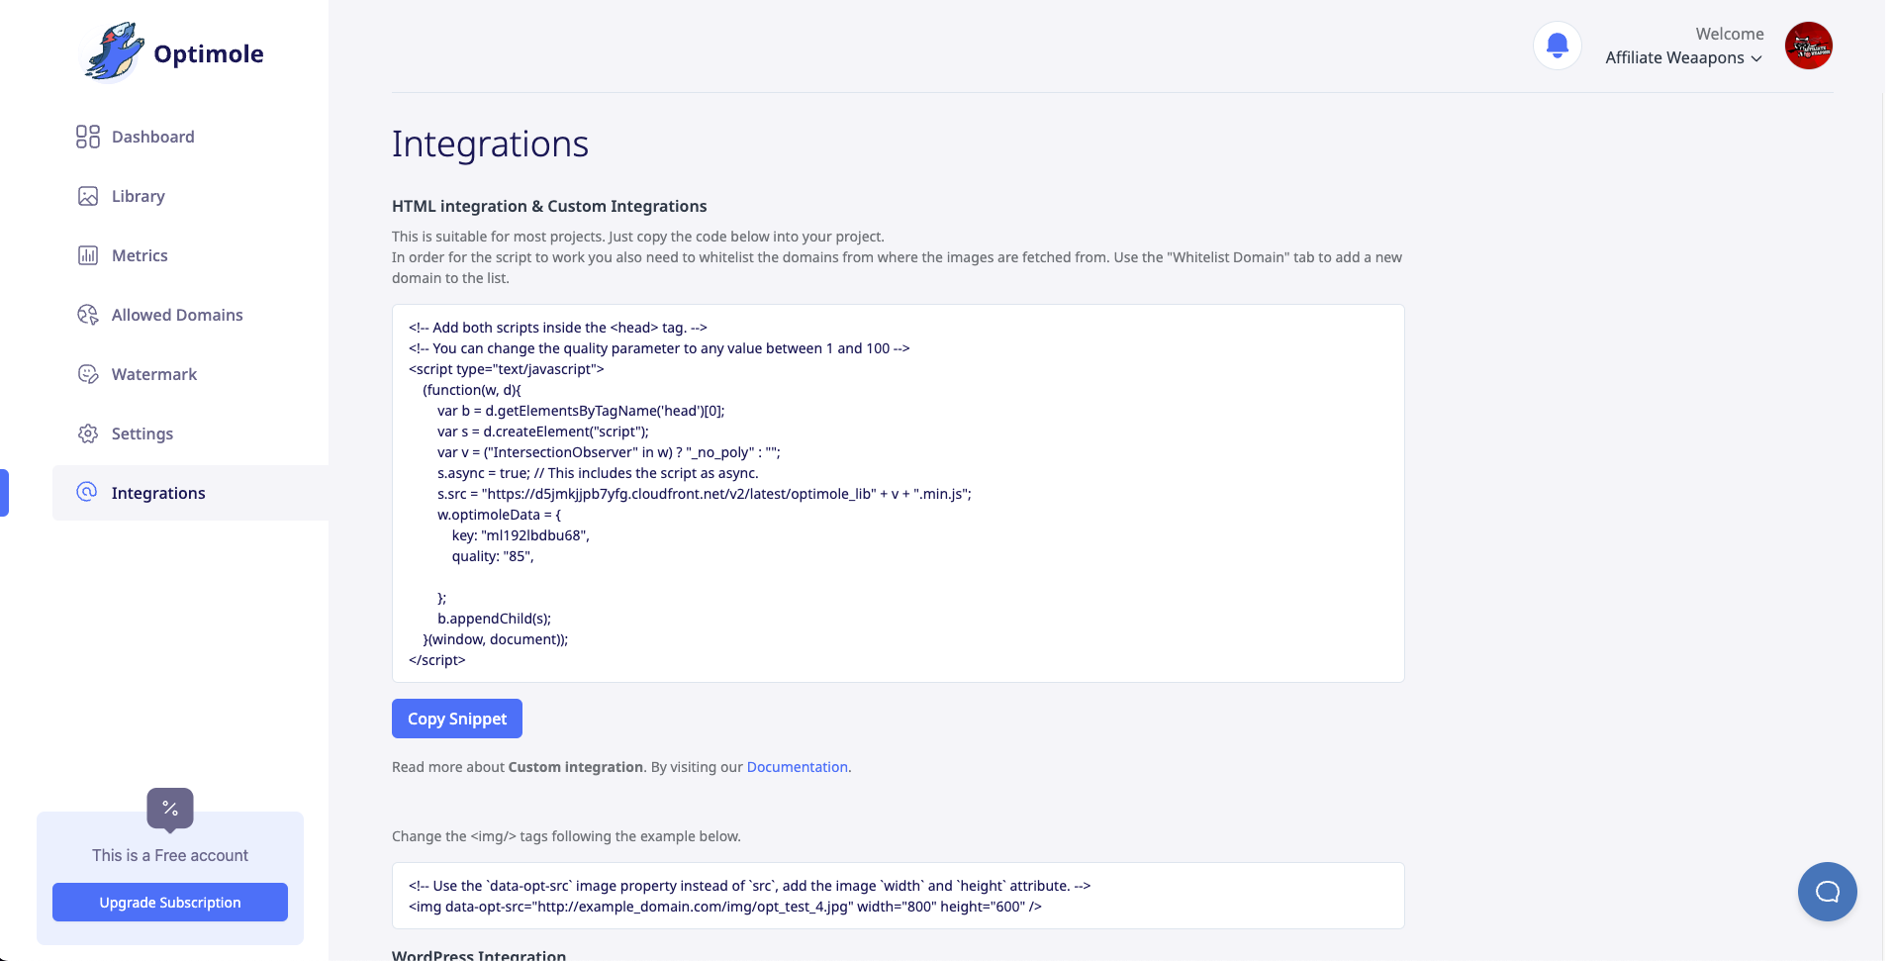The width and height of the screenshot is (1895, 961).
Task: Click the account avatar image
Action: pyautogui.click(x=1809, y=46)
